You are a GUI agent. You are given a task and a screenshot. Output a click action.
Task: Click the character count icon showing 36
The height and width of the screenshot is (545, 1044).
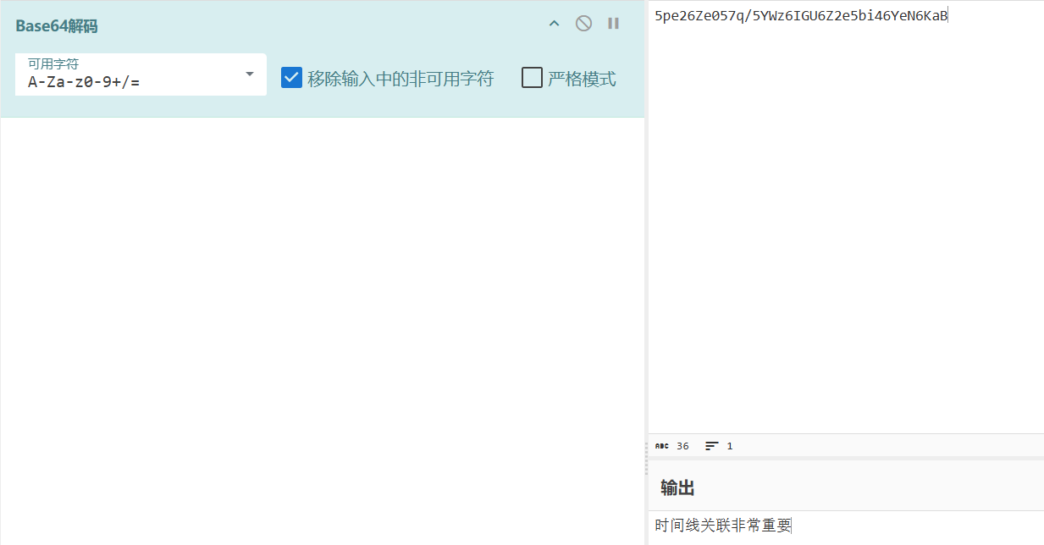click(662, 446)
